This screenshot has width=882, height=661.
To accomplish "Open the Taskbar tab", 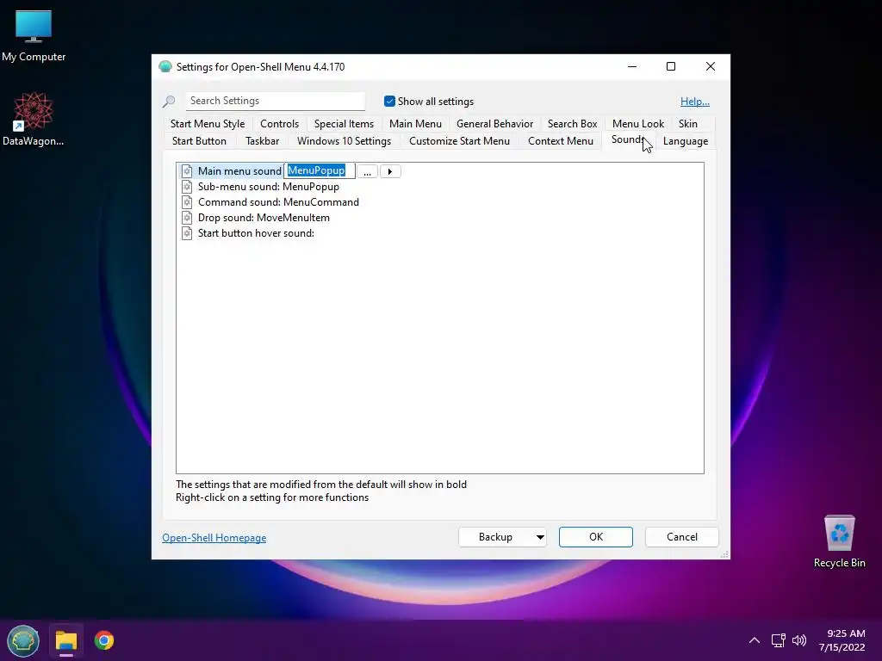I will click(x=262, y=141).
